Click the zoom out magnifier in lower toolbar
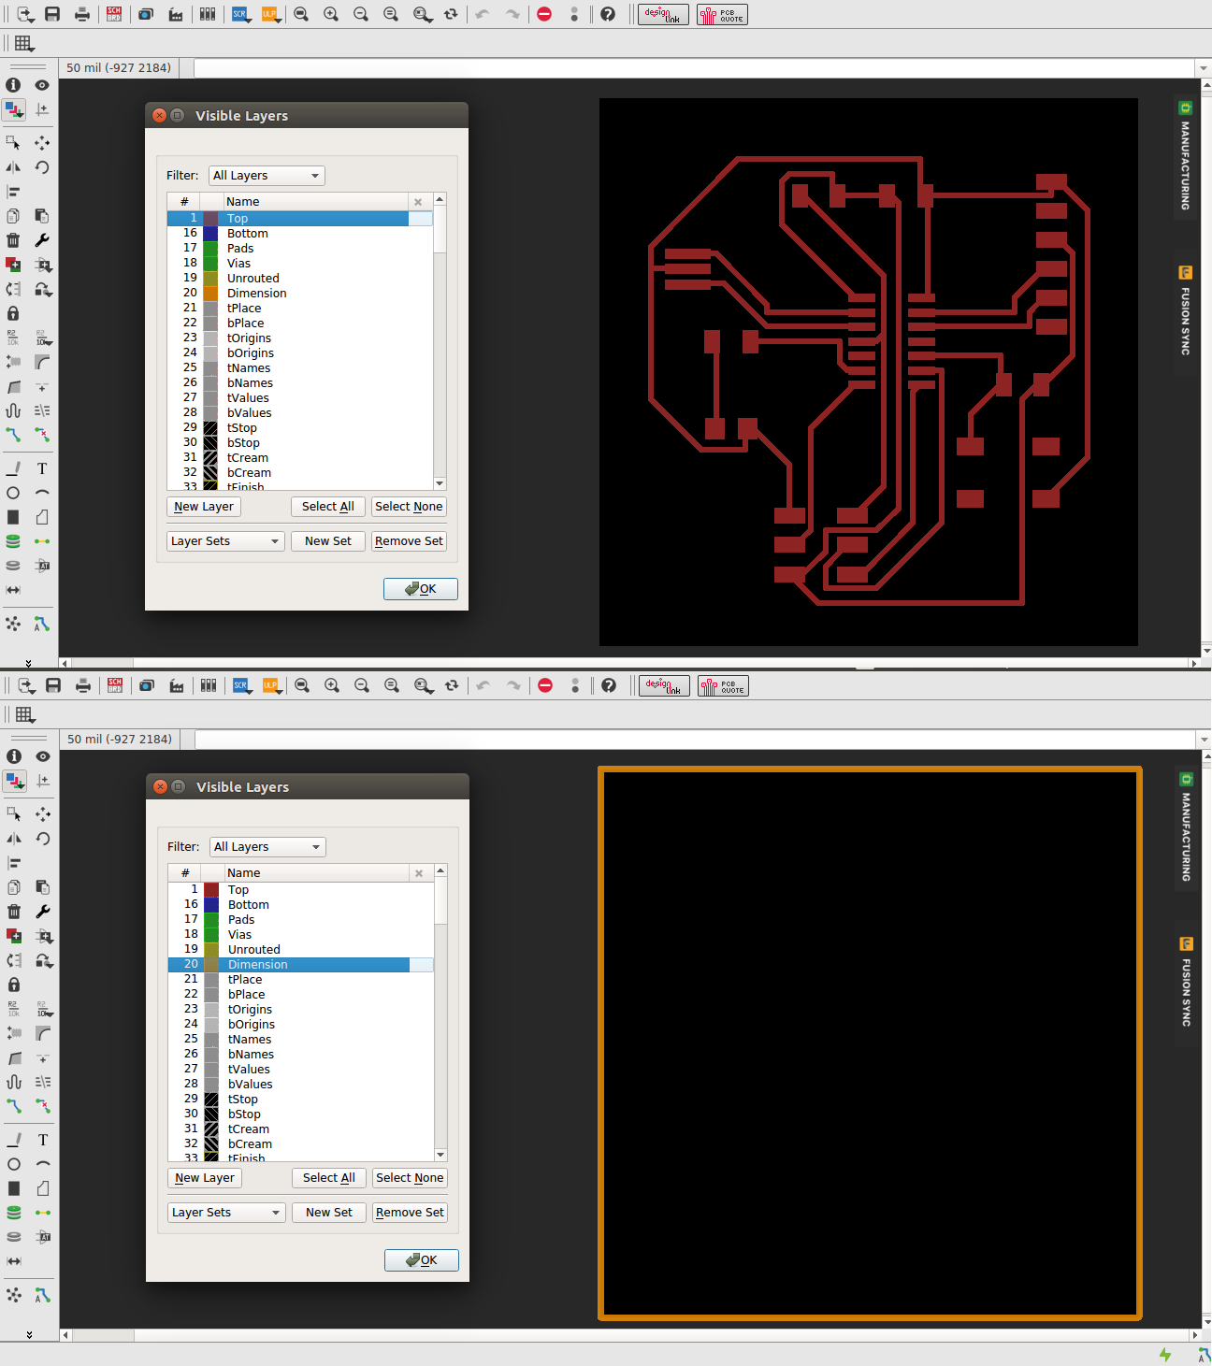The image size is (1212, 1366). click(362, 685)
